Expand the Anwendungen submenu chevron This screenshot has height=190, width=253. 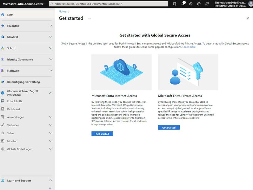51,117
